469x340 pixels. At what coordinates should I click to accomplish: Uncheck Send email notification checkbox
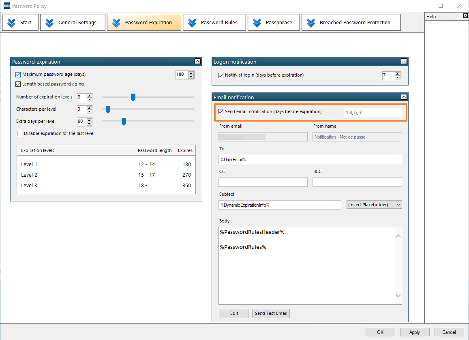(x=221, y=112)
